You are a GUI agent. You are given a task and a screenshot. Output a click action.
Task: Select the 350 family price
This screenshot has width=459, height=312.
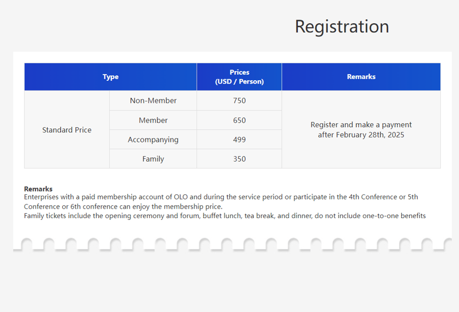tap(239, 159)
